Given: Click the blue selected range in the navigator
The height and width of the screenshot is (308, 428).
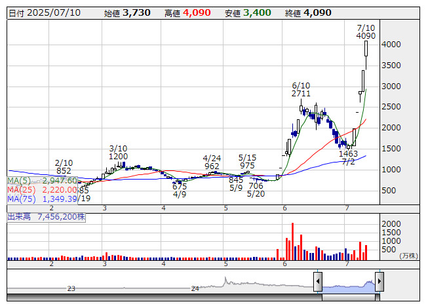Looking at the screenshot, I should [x=348, y=286].
